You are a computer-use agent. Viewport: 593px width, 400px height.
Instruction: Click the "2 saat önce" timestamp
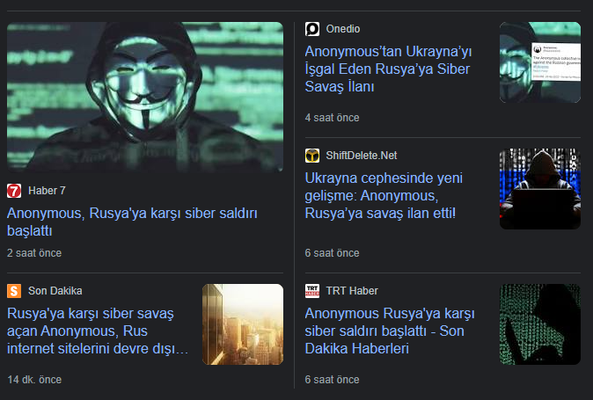pyautogui.click(x=34, y=253)
